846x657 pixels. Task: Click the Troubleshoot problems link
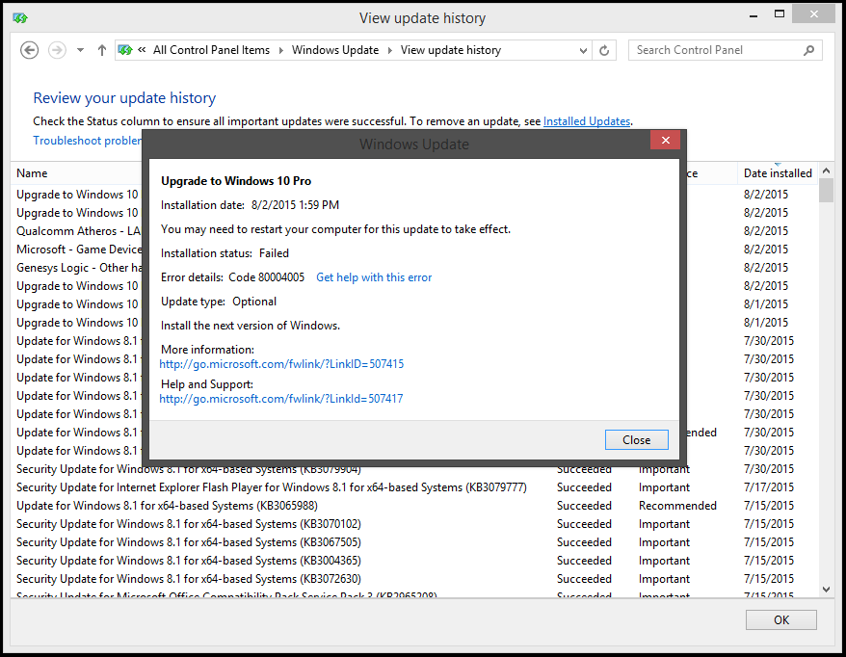[87, 141]
